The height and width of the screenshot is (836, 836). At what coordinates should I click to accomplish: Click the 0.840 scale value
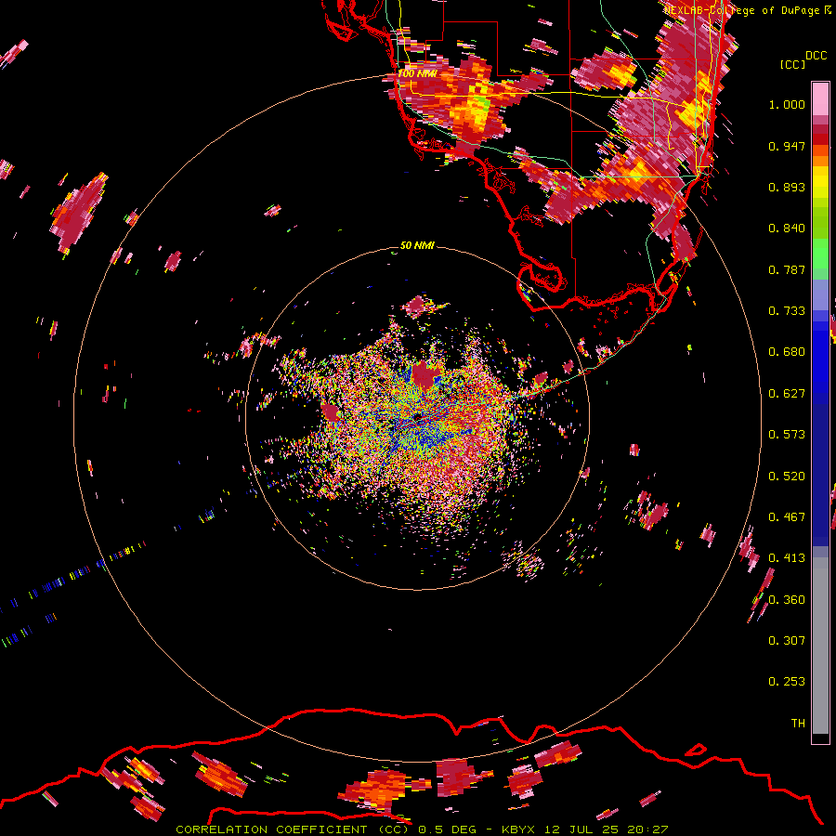pos(787,229)
